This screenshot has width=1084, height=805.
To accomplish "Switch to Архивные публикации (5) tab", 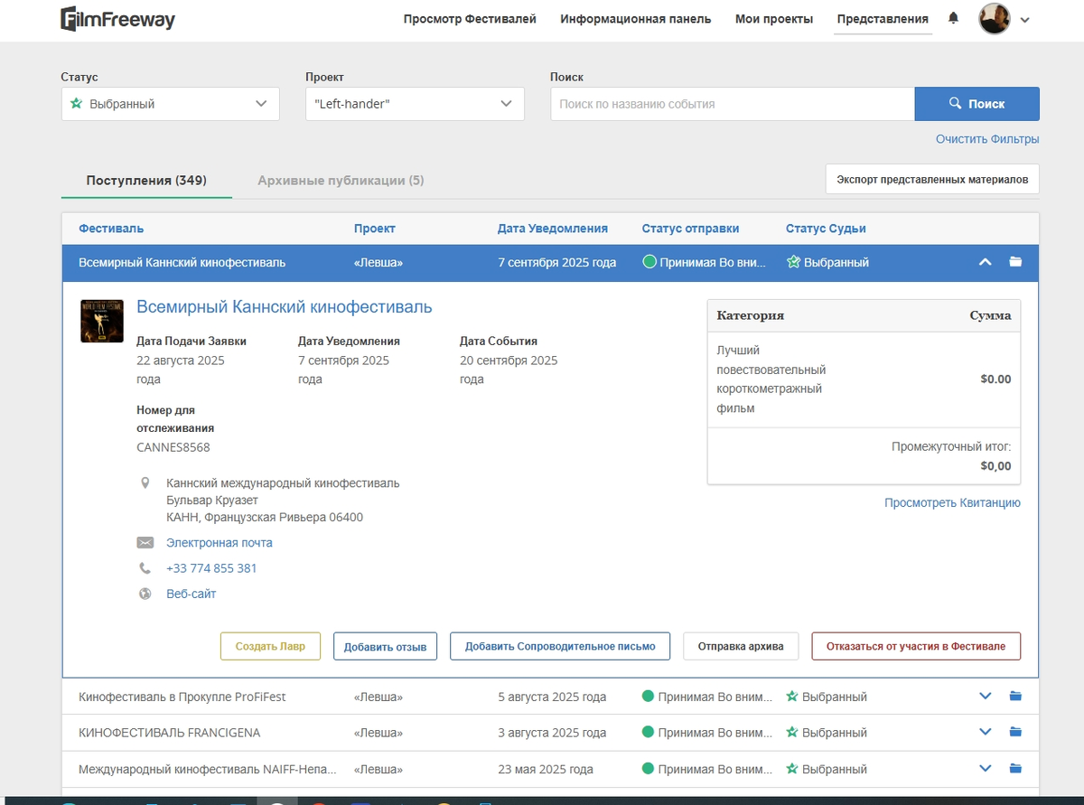I will [x=341, y=181].
